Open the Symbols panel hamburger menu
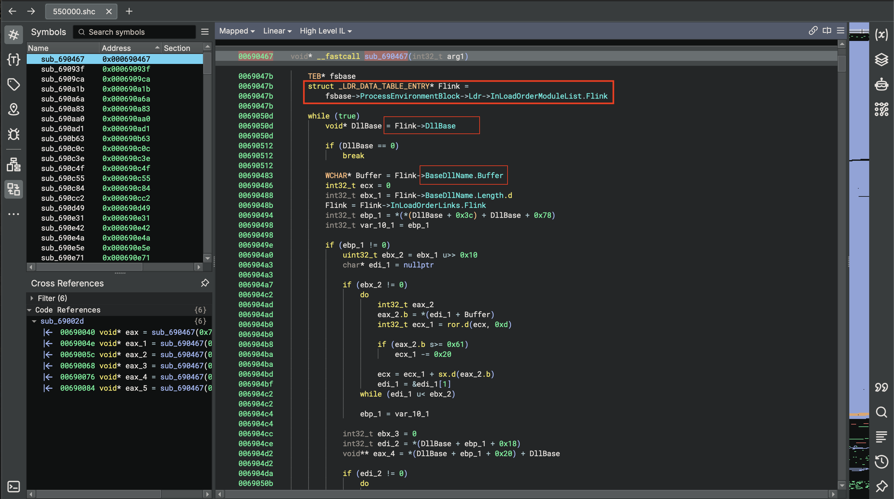Screen dimensions: 894x499 point(205,32)
